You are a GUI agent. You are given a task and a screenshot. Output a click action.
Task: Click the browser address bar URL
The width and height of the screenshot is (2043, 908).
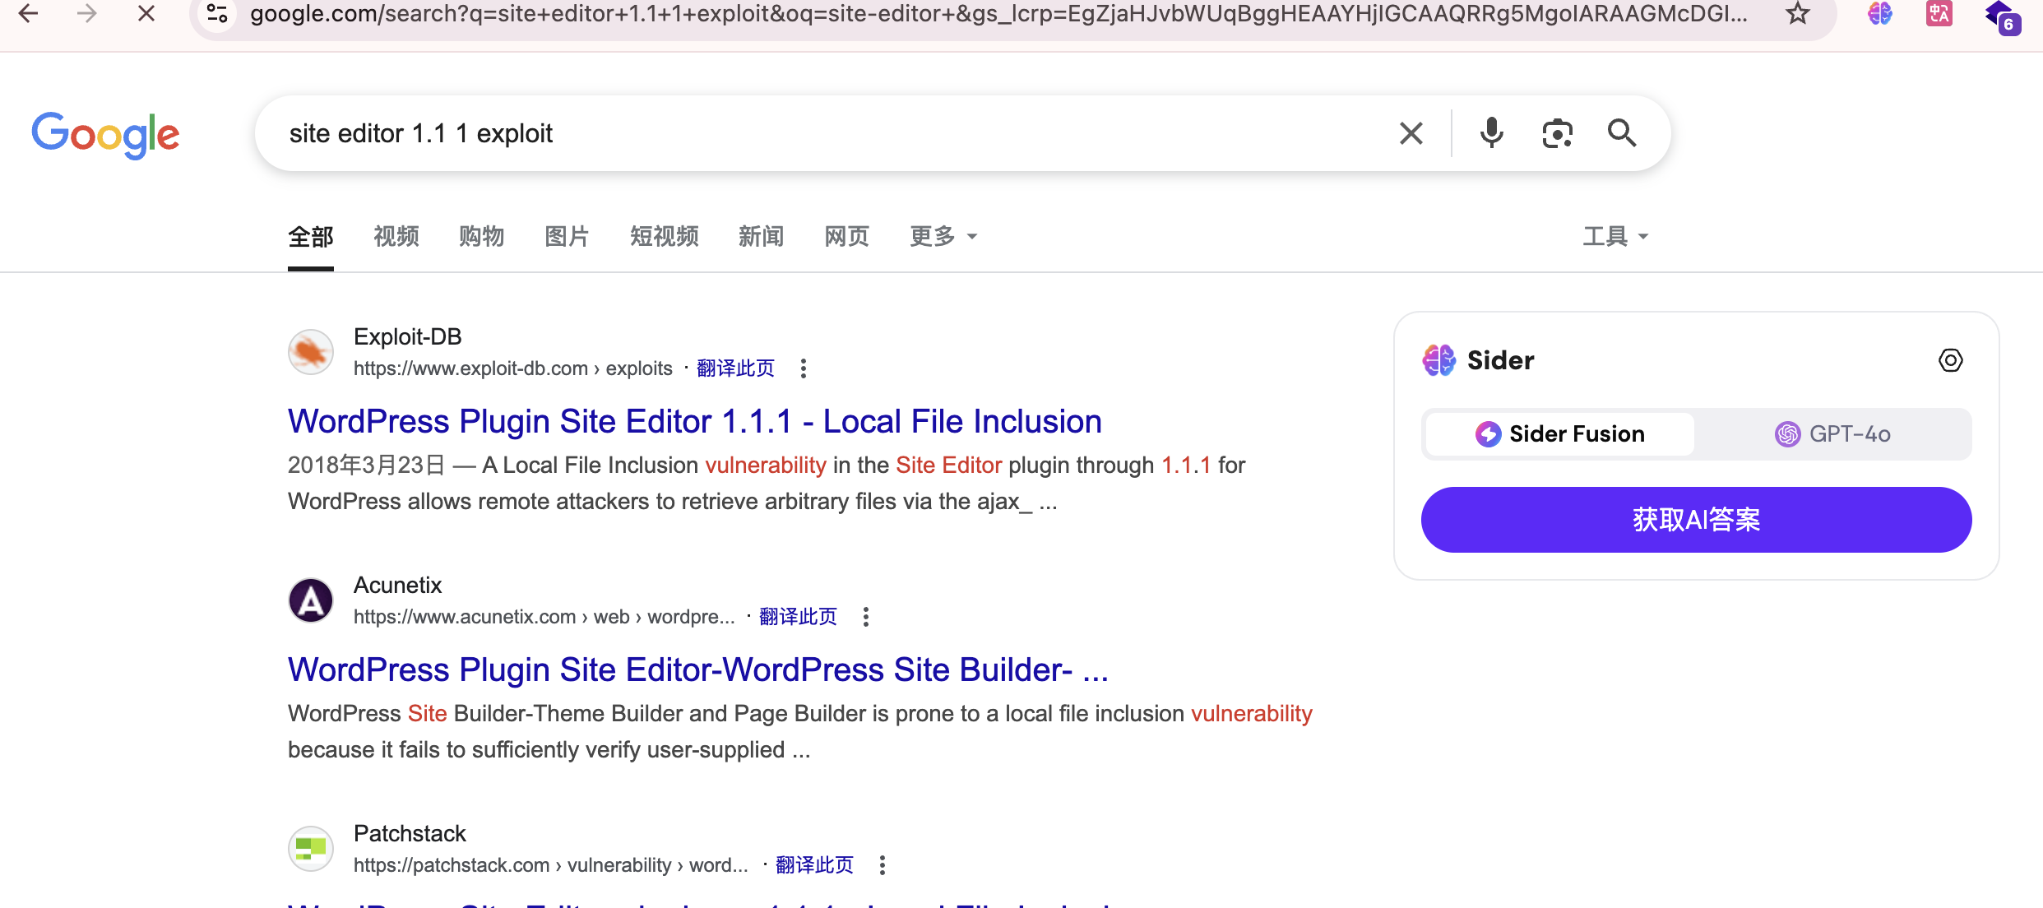point(998,13)
